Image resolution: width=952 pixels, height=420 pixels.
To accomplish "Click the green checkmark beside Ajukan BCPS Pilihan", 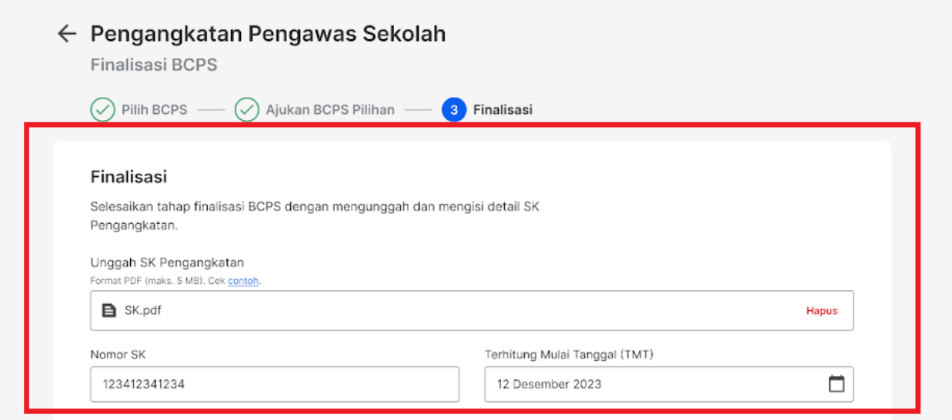I will (246, 110).
